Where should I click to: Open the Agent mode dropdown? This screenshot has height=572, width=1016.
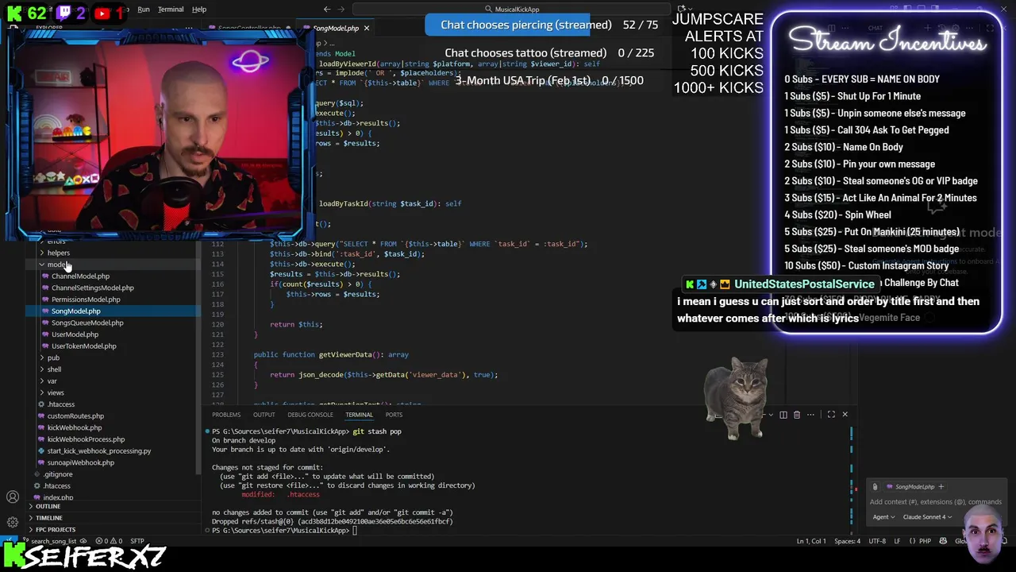coord(883,517)
